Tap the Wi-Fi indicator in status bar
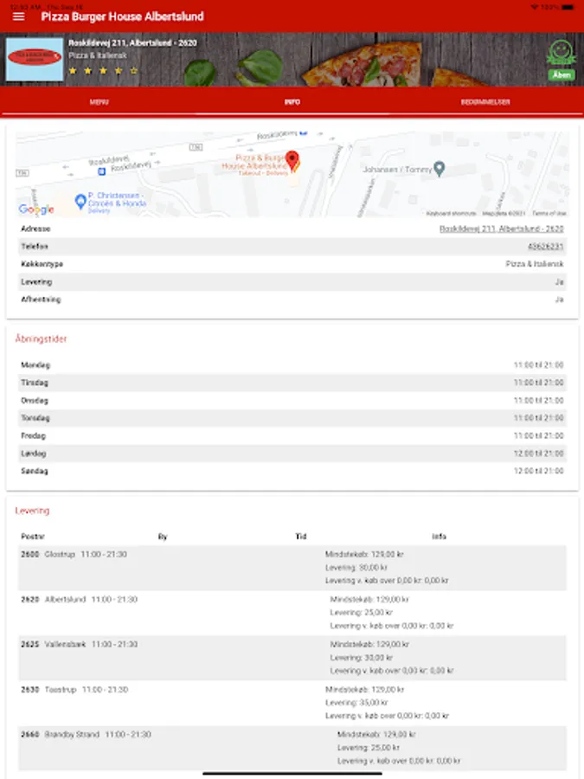The width and height of the screenshot is (584, 779). [x=535, y=7]
